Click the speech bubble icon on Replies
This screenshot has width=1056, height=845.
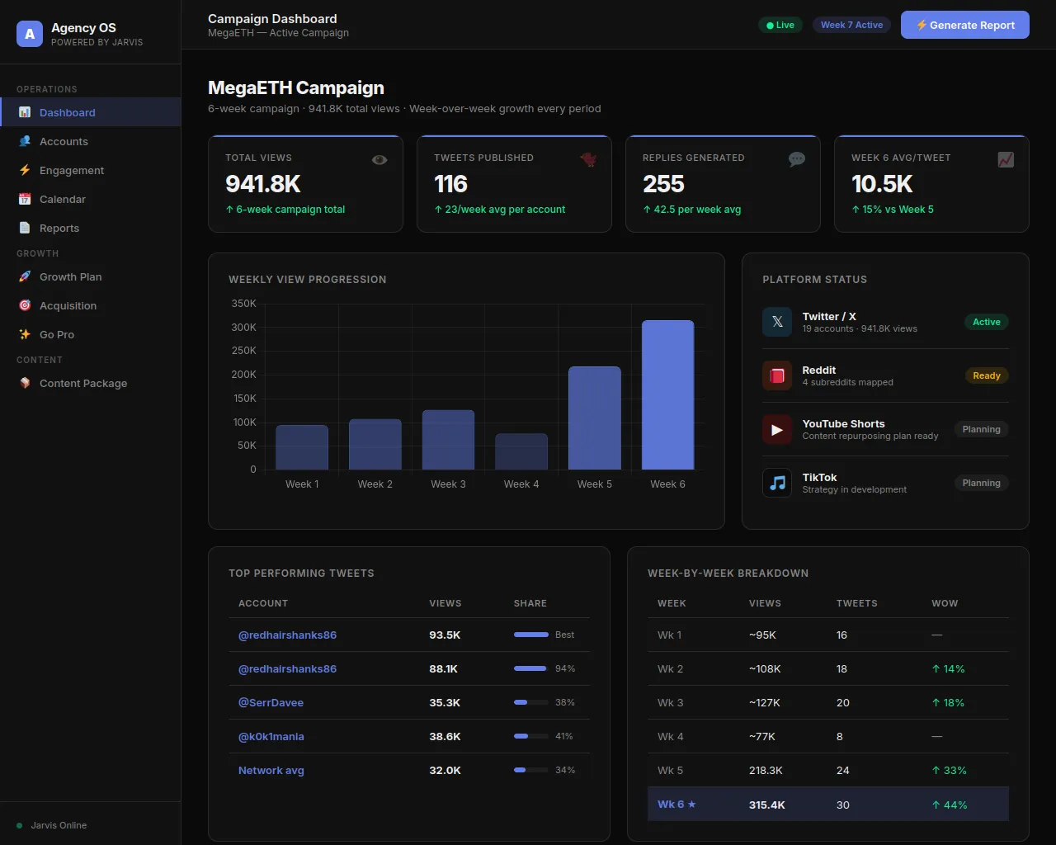pyautogui.click(x=797, y=159)
